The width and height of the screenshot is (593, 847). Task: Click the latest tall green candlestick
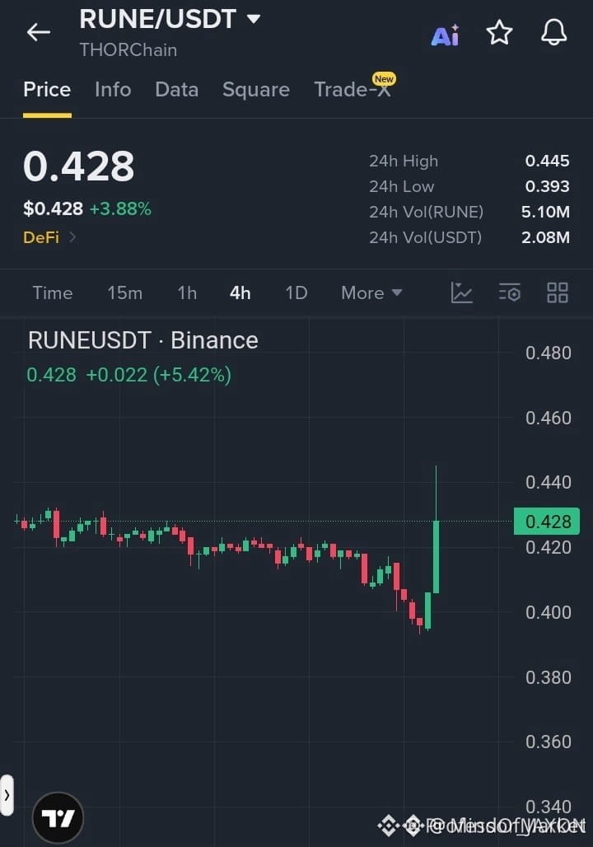(436, 556)
